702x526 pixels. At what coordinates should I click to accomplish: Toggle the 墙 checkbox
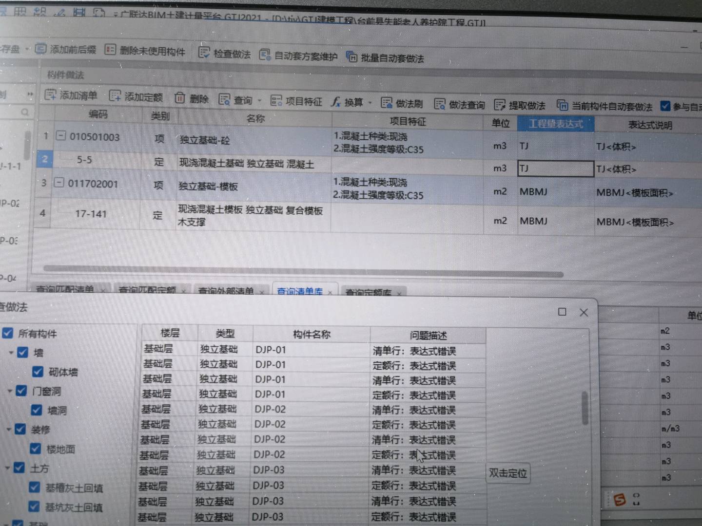tap(22, 352)
